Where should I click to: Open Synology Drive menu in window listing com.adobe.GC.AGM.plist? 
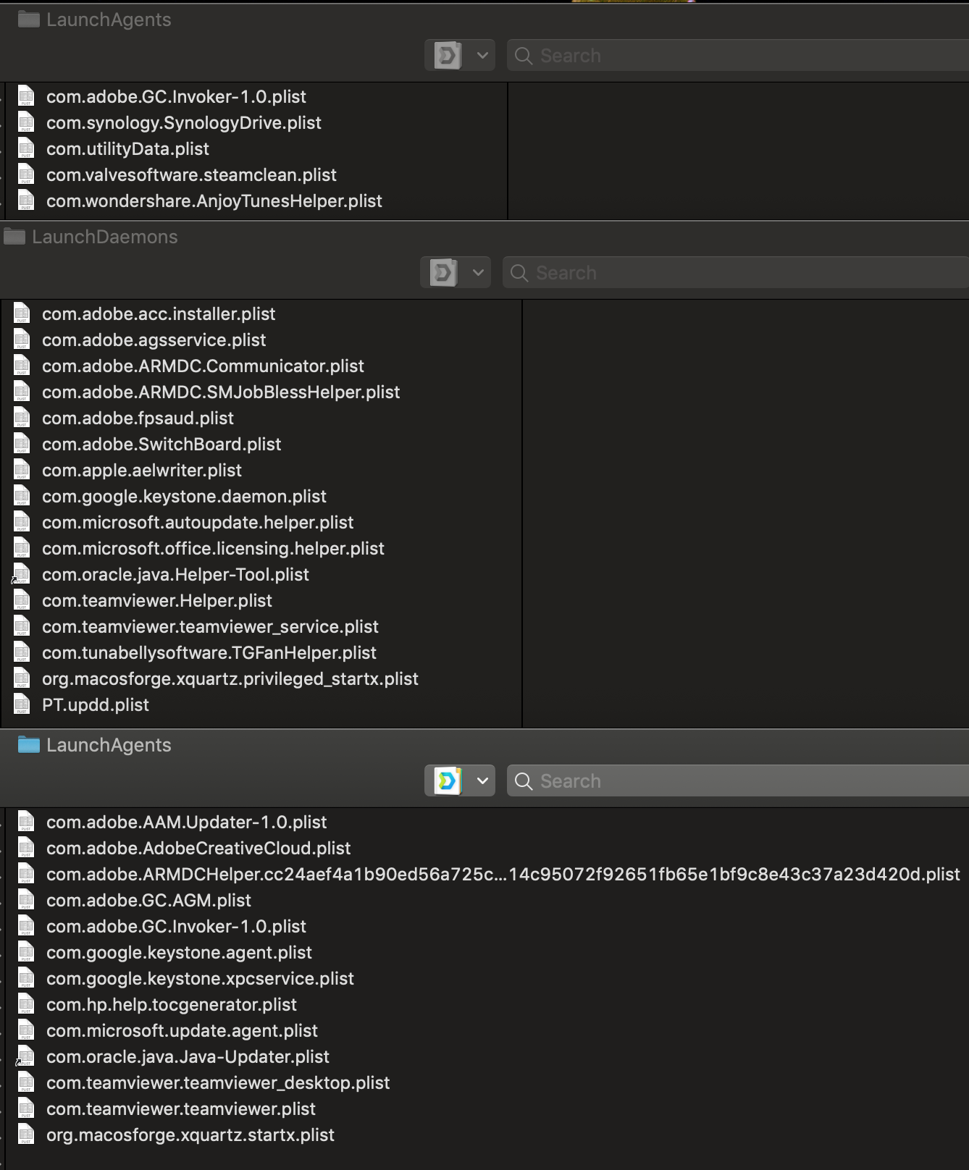pos(459,780)
